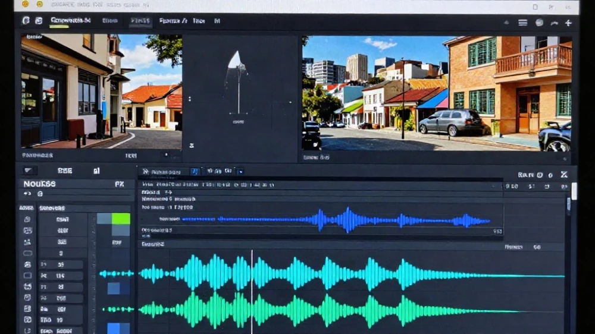
Task: Select the right preview showing the city street
Action: pyautogui.click(x=437, y=93)
